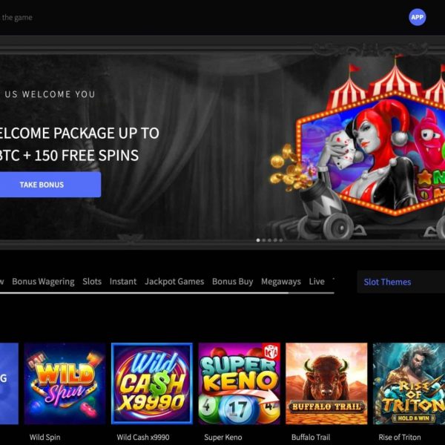The height and width of the screenshot is (445, 445).
Task: Select the last banner carousel dot
Action: pos(280,240)
